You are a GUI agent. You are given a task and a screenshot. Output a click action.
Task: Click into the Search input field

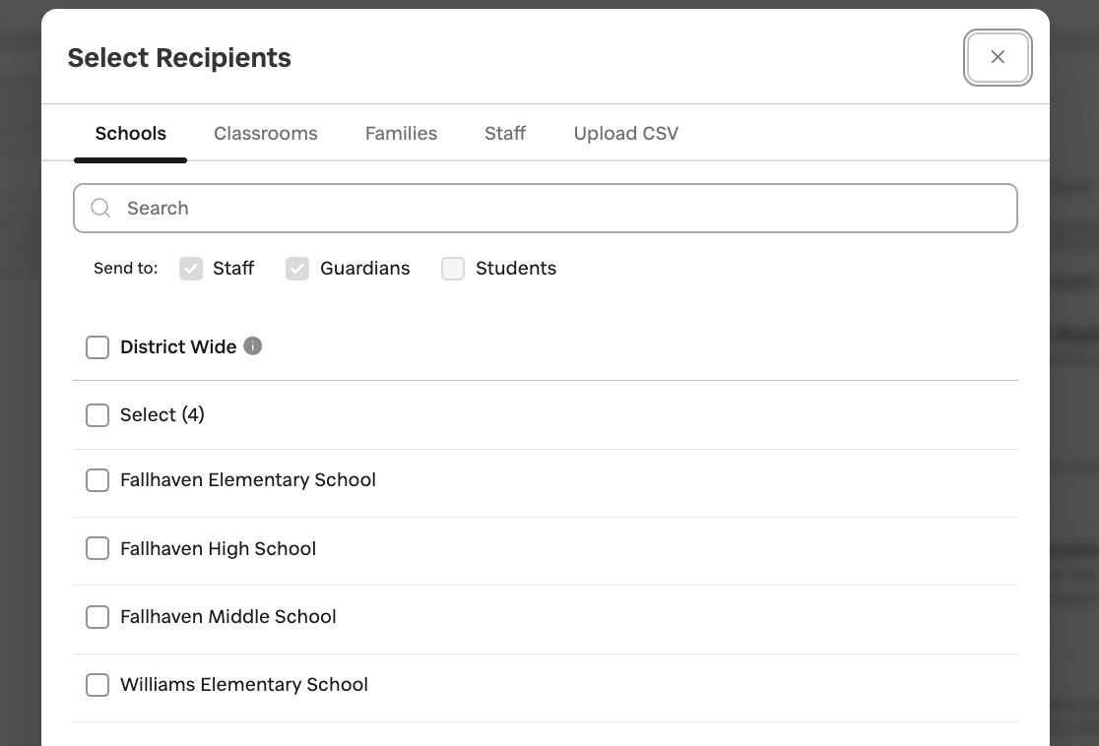(394, 208)
